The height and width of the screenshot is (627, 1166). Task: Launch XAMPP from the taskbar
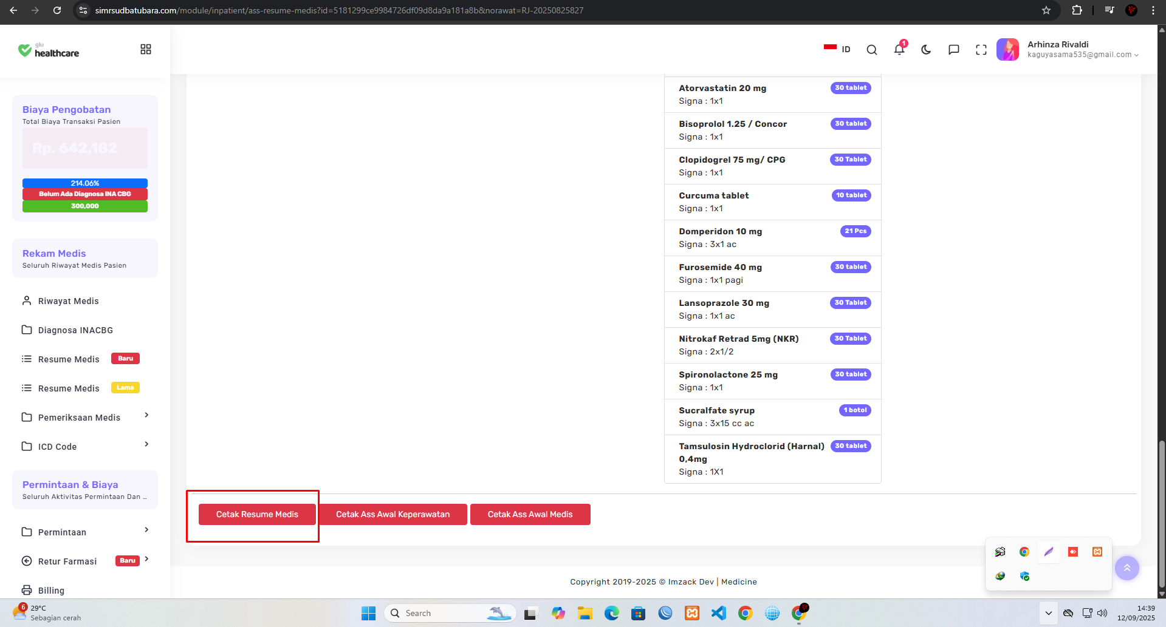coord(692,613)
